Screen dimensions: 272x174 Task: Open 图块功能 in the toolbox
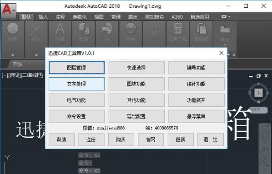point(136,84)
